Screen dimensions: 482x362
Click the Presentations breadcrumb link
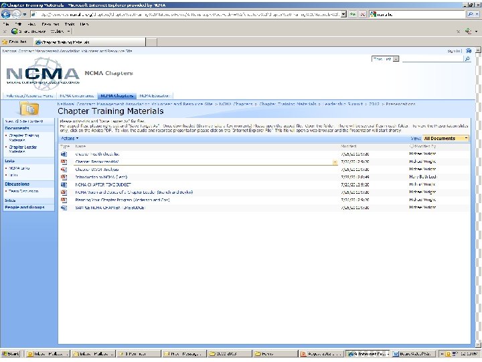(400, 104)
